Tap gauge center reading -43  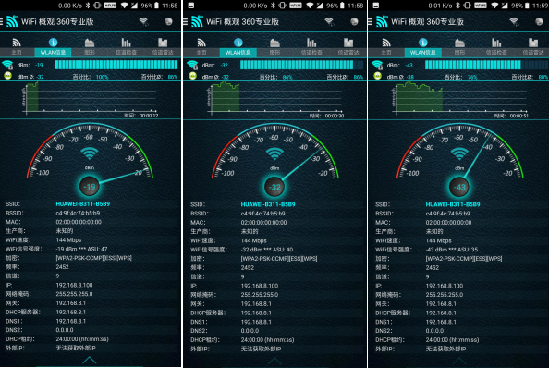pos(459,187)
